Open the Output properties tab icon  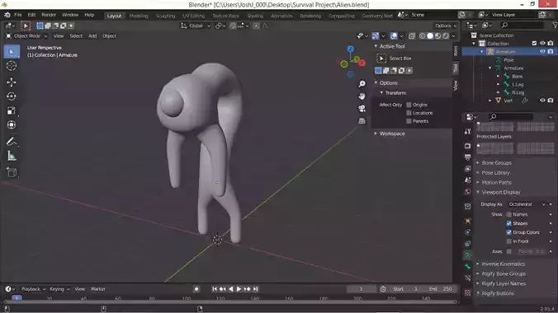tap(467, 157)
